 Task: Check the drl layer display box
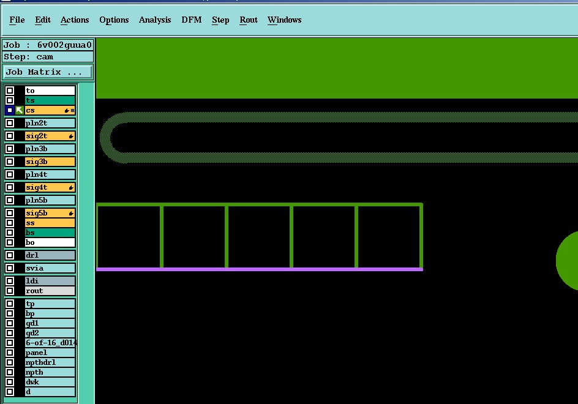(10, 255)
